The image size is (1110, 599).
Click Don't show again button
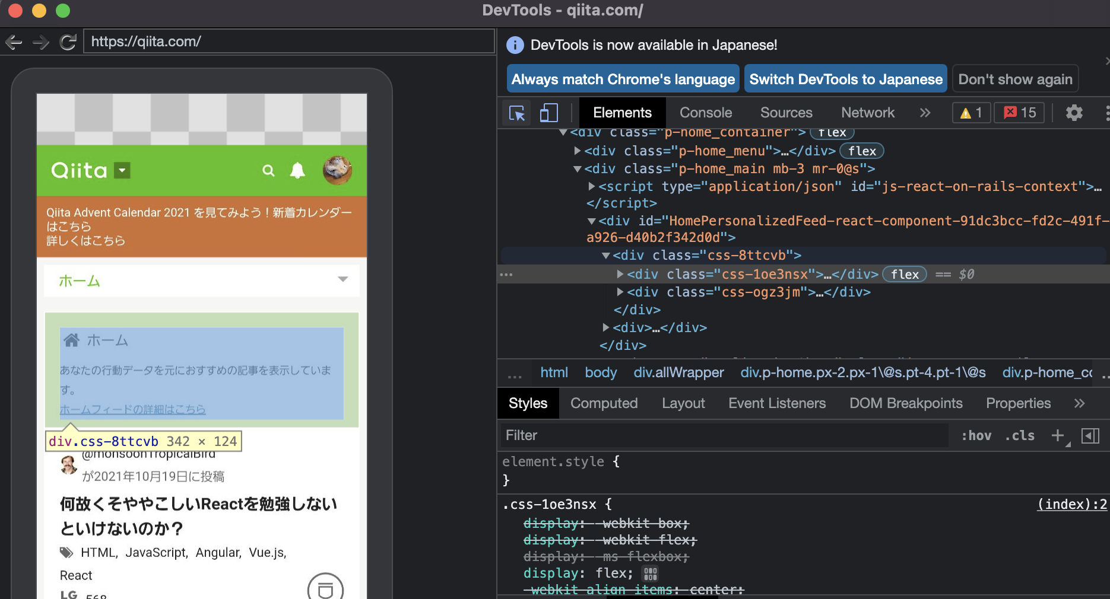(x=1016, y=79)
